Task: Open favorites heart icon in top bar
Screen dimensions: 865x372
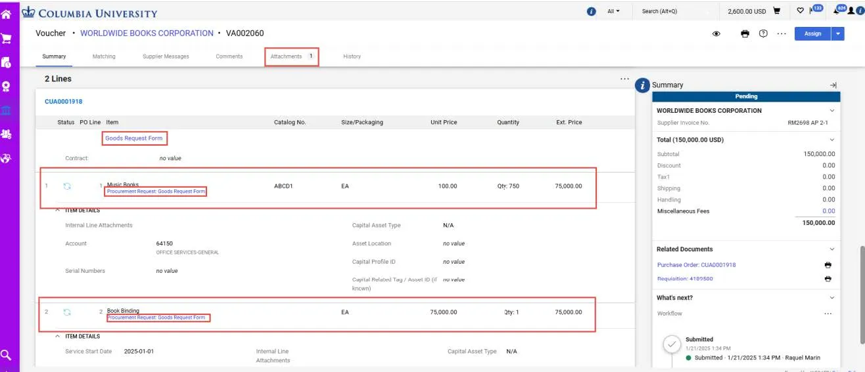Action: tap(800, 11)
